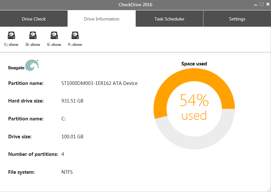Click the "54% used" text in the chart center
Image resolution: width=271 pixels, height=192 pixels.
[194, 107]
